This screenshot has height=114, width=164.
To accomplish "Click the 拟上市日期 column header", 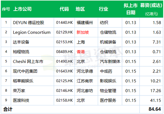I will pyautogui.click(x=131, y=9).
